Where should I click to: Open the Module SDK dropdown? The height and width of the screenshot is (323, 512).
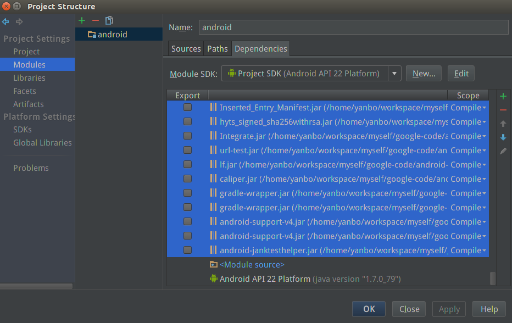coord(394,74)
